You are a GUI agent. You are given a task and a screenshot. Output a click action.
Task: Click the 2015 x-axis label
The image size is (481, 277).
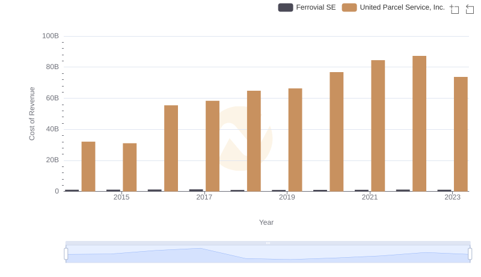pos(121,197)
